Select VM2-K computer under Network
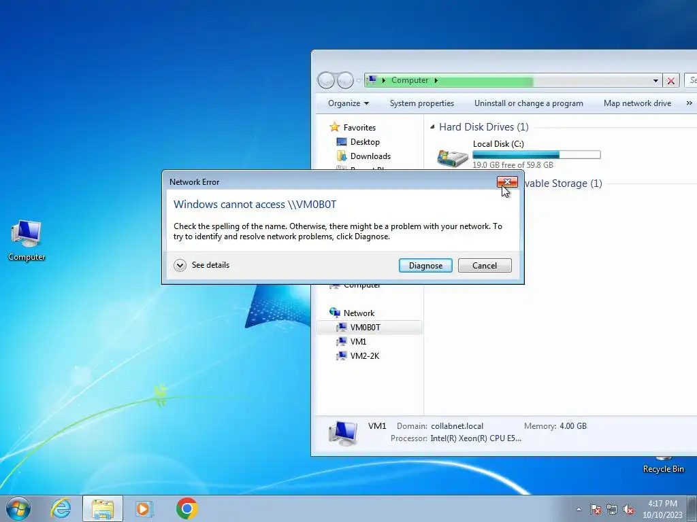This screenshot has width=697, height=522. pos(365,356)
